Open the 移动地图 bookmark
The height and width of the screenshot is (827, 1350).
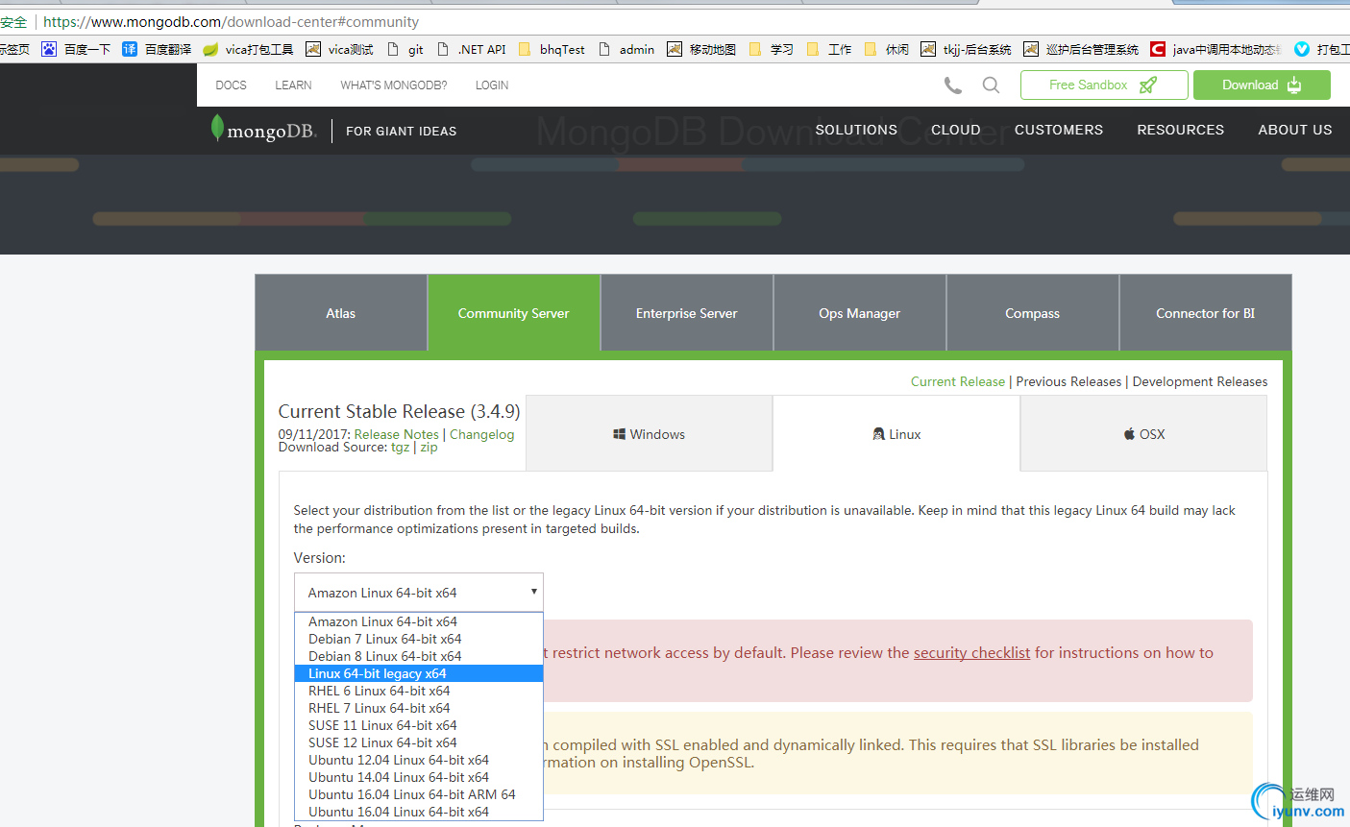[701, 49]
